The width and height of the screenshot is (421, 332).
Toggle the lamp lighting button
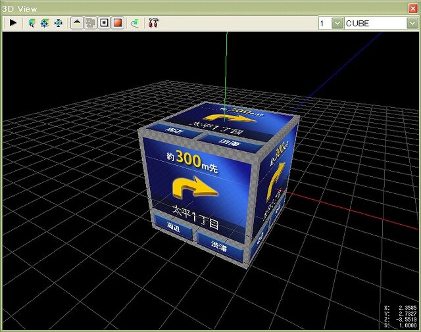tap(77, 23)
